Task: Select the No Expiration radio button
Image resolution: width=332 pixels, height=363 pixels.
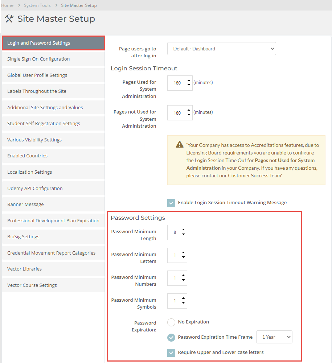Action: point(171,322)
